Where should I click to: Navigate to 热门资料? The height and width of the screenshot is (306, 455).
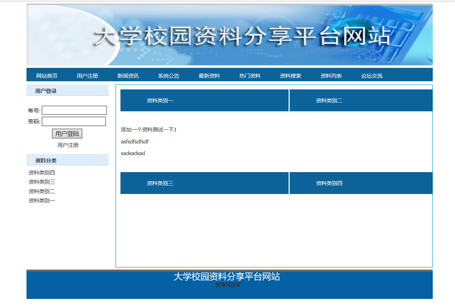[x=250, y=76]
